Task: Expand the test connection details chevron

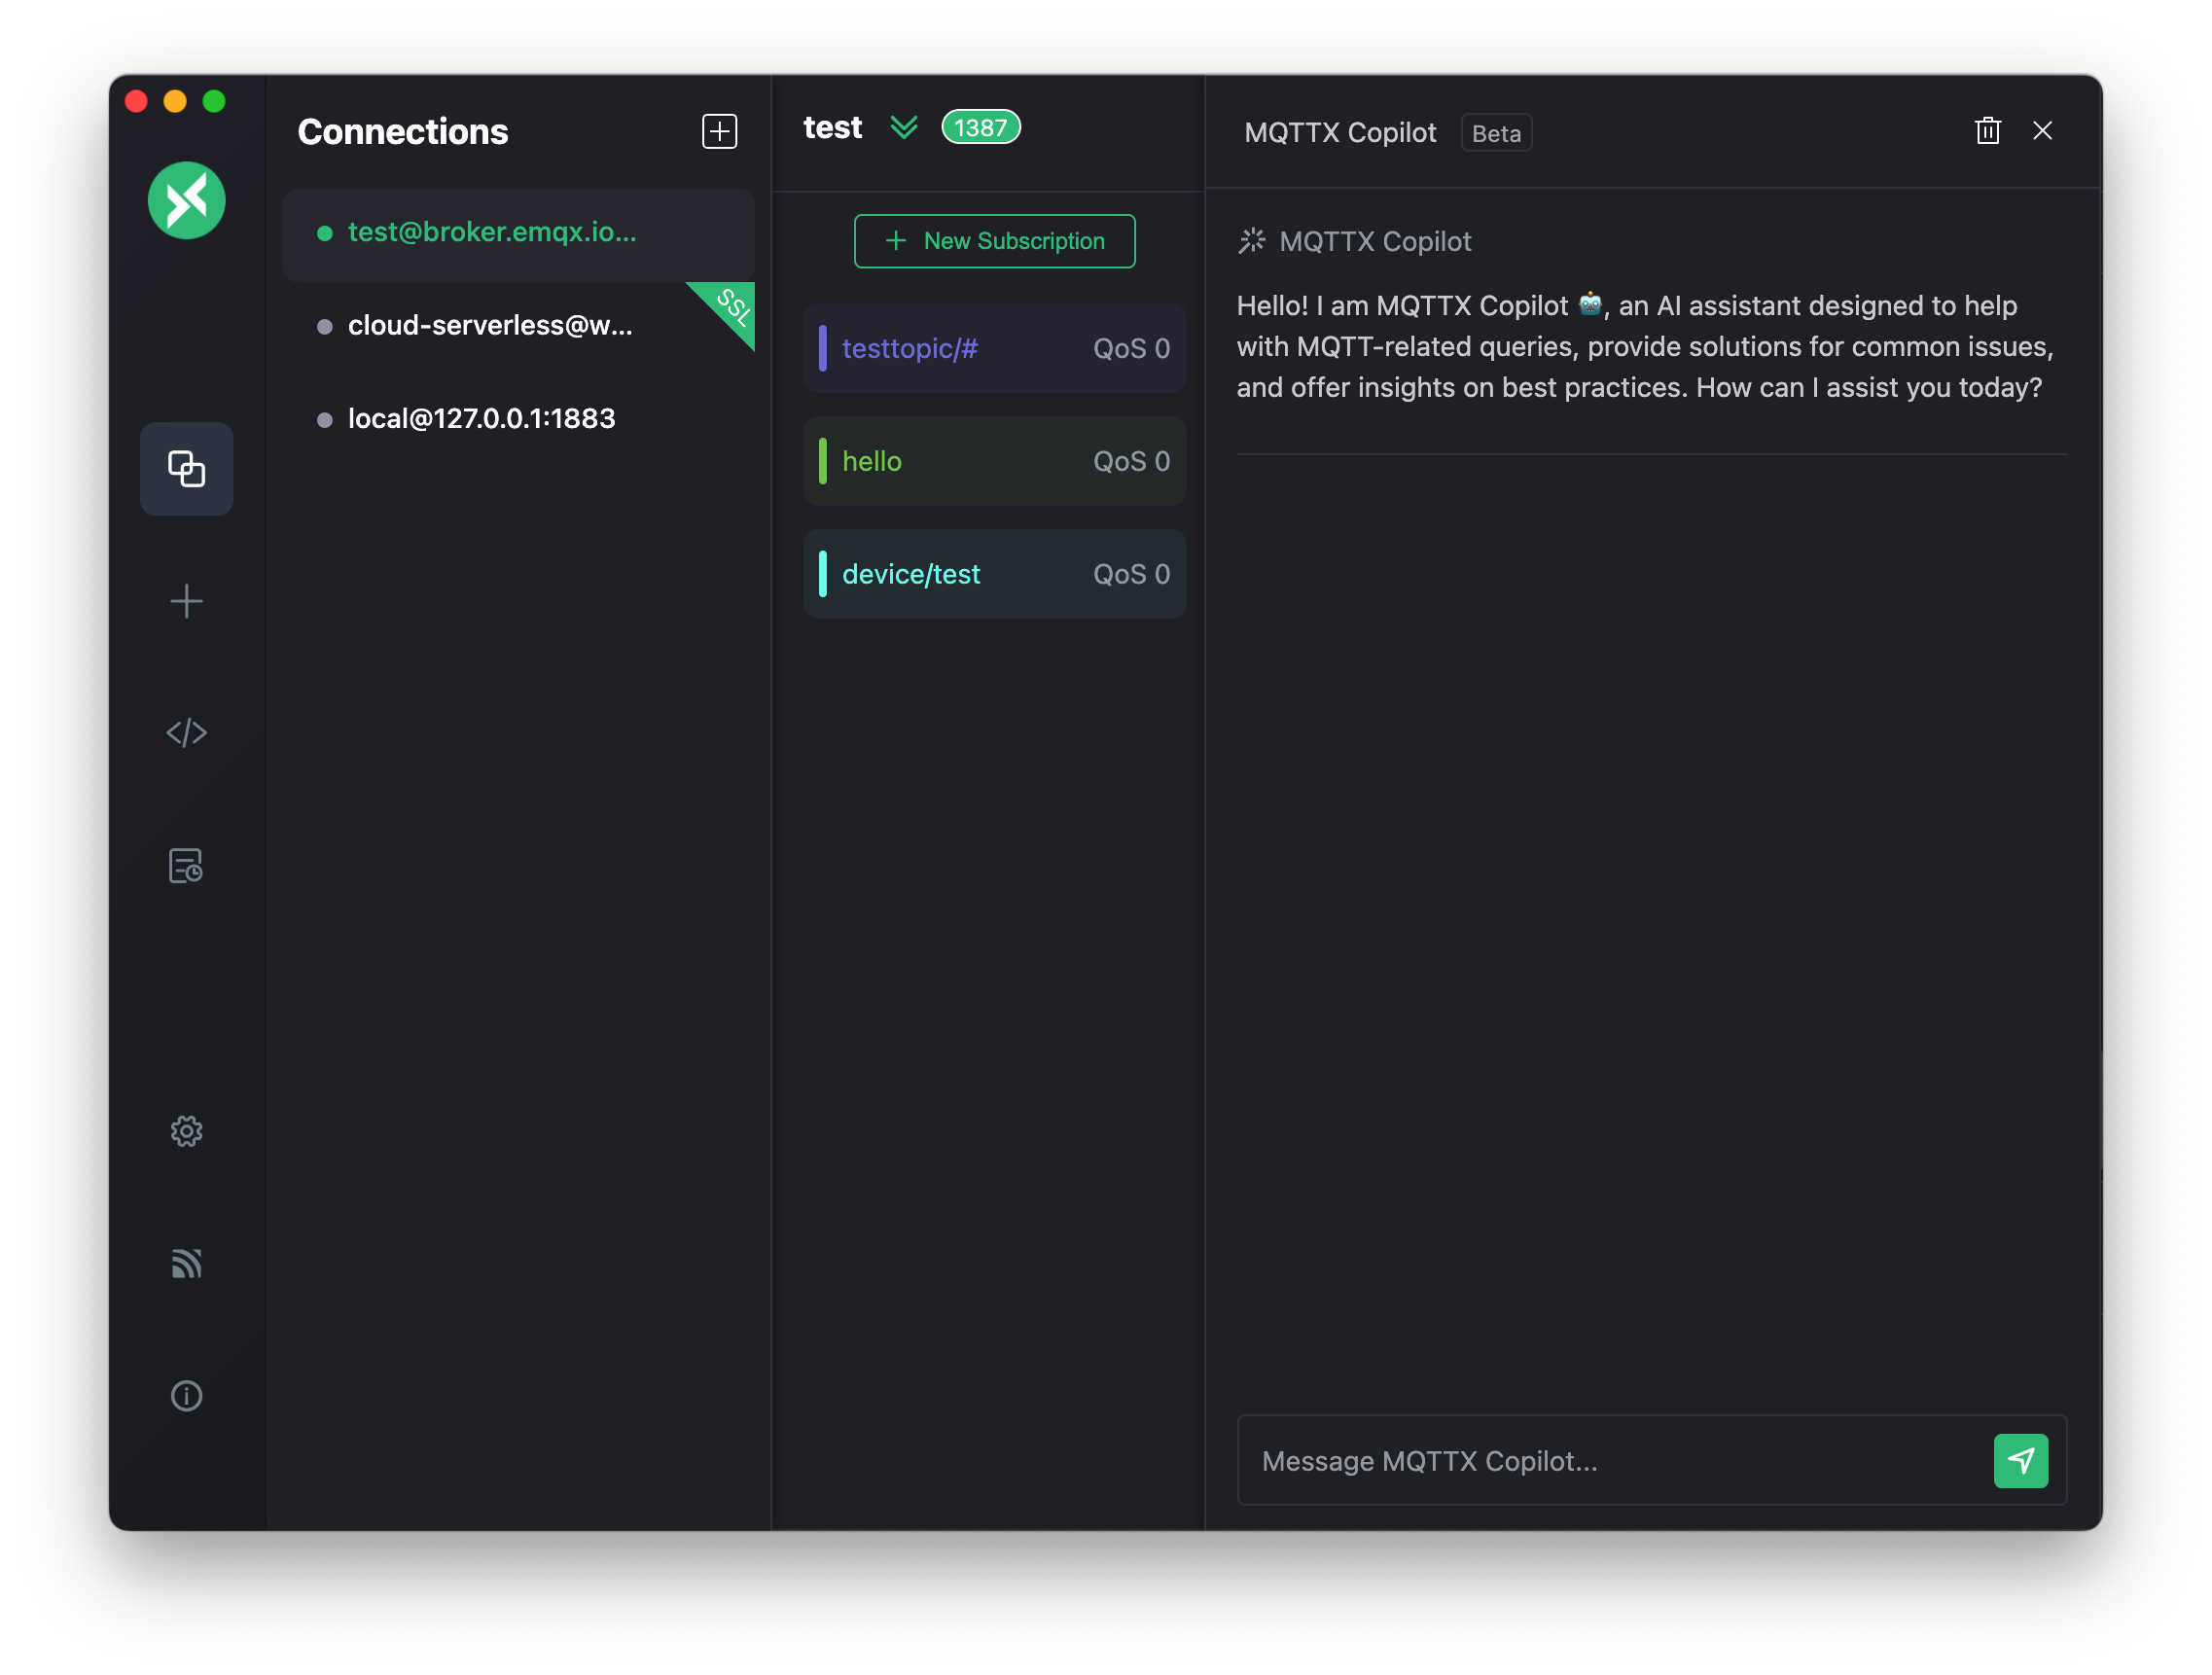Action: click(x=903, y=128)
